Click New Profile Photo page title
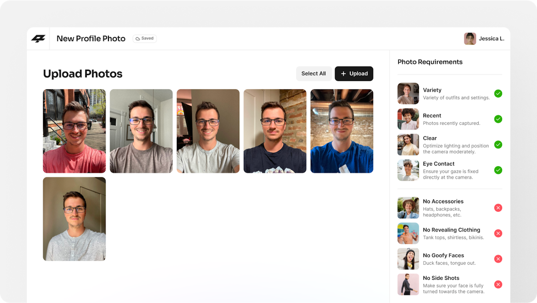This screenshot has height=303, width=537. click(91, 38)
